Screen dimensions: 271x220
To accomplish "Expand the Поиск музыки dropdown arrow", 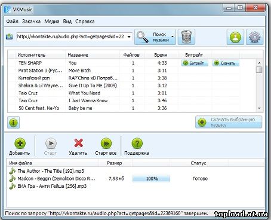I will pyautogui.click(x=173, y=36).
